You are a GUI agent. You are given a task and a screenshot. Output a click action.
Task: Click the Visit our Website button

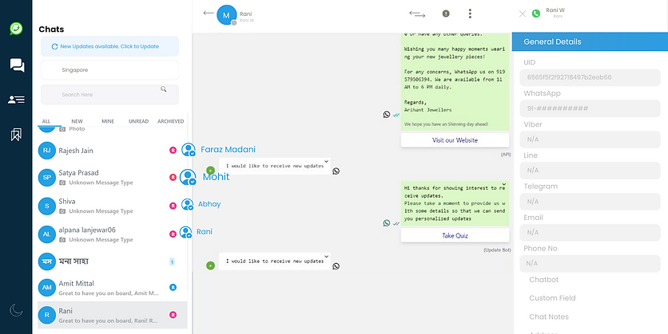pos(455,140)
